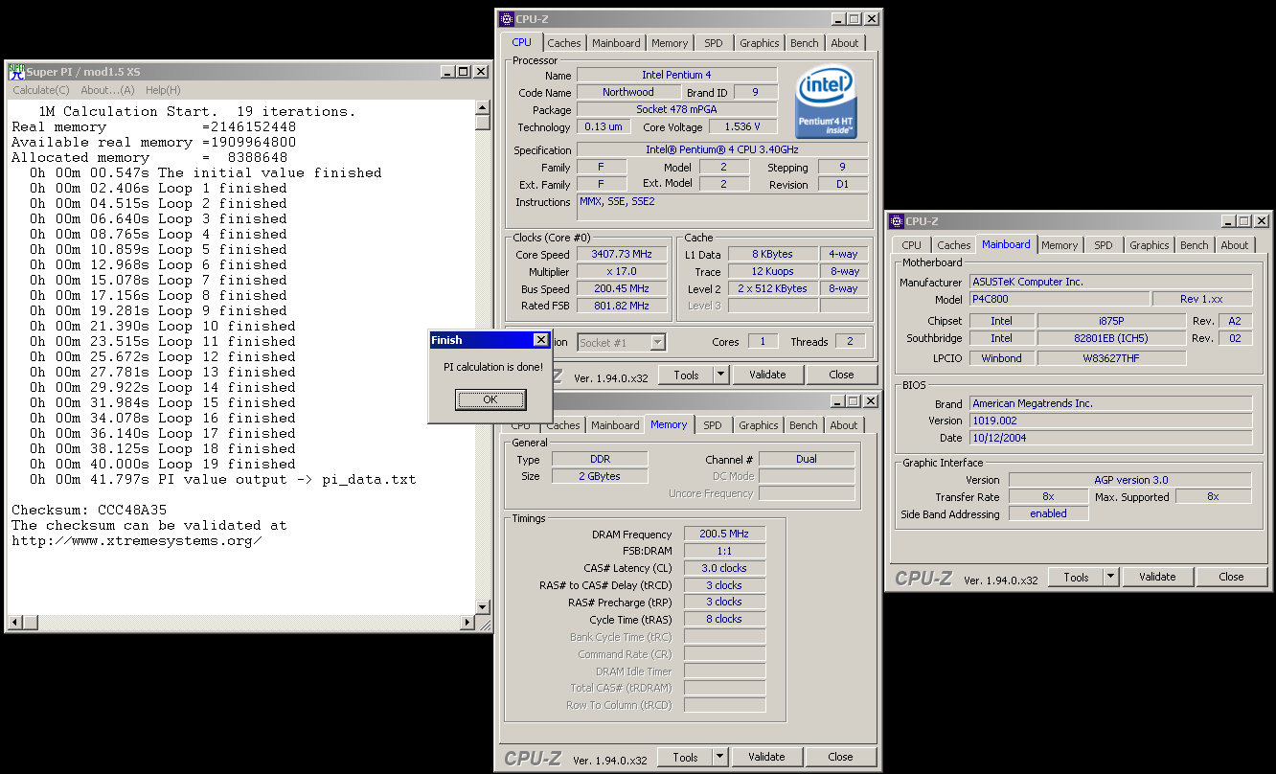The height and width of the screenshot is (774, 1276).
Task: Open the Calculate menu in Super PI
Action: (x=40, y=90)
